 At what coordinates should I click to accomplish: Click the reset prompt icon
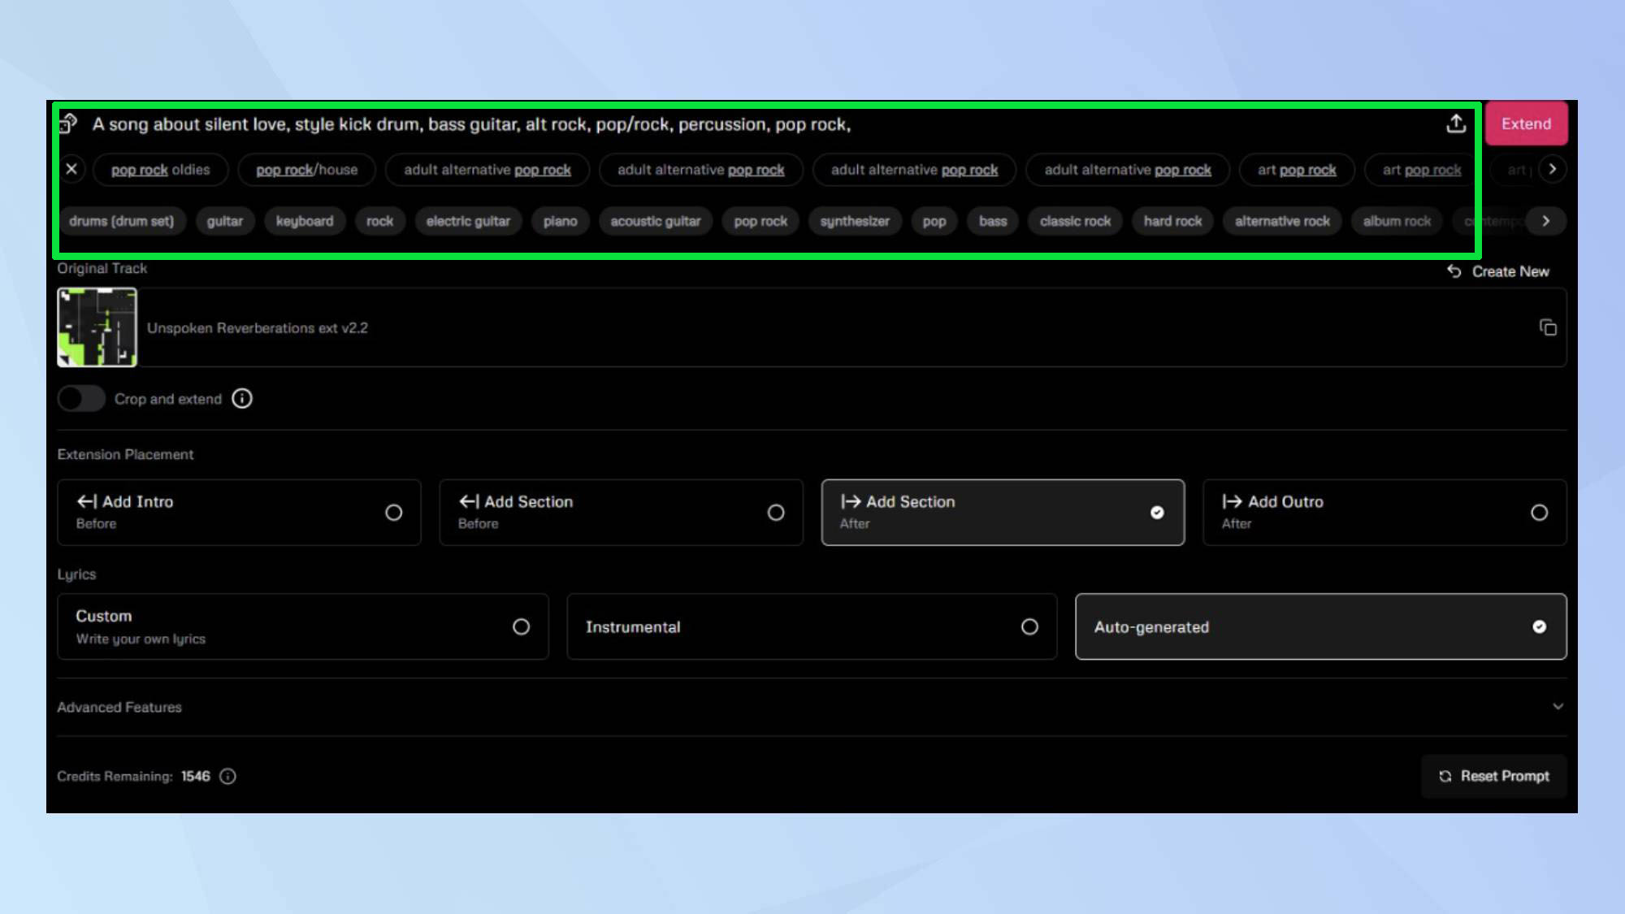pyautogui.click(x=1445, y=776)
